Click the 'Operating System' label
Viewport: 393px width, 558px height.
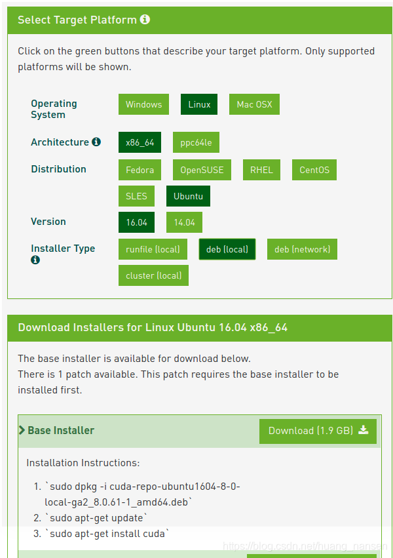pos(54,110)
